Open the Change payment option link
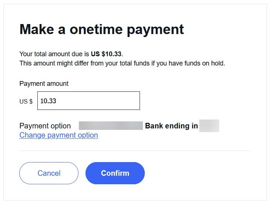Screen dimensions: 271x205 tap(58, 135)
